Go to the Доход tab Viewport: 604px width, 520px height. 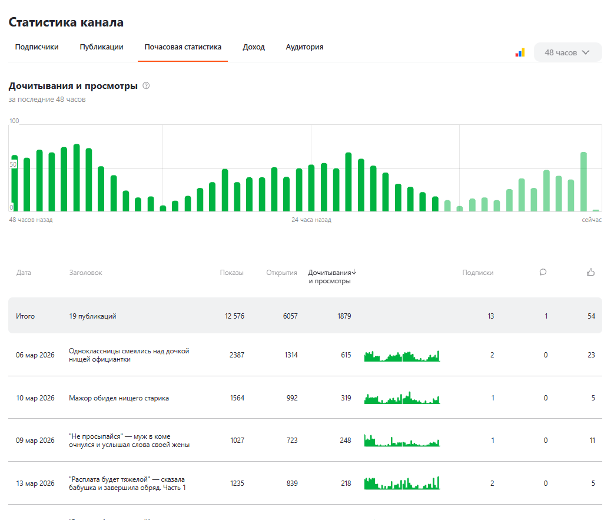pyautogui.click(x=254, y=47)
